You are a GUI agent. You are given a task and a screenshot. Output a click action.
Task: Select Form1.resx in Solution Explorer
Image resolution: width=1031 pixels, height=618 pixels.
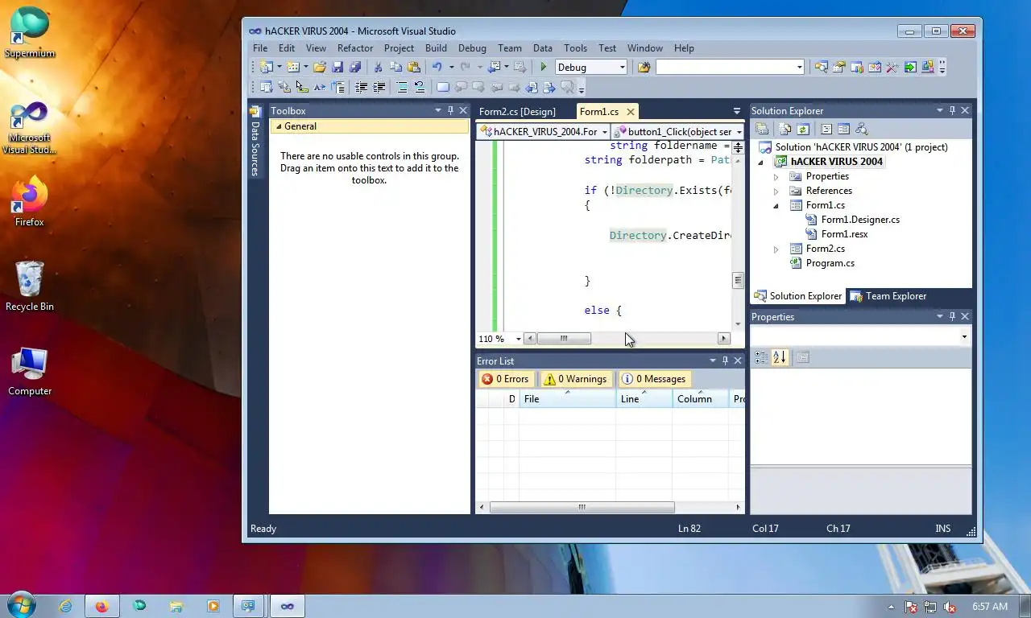844,234
